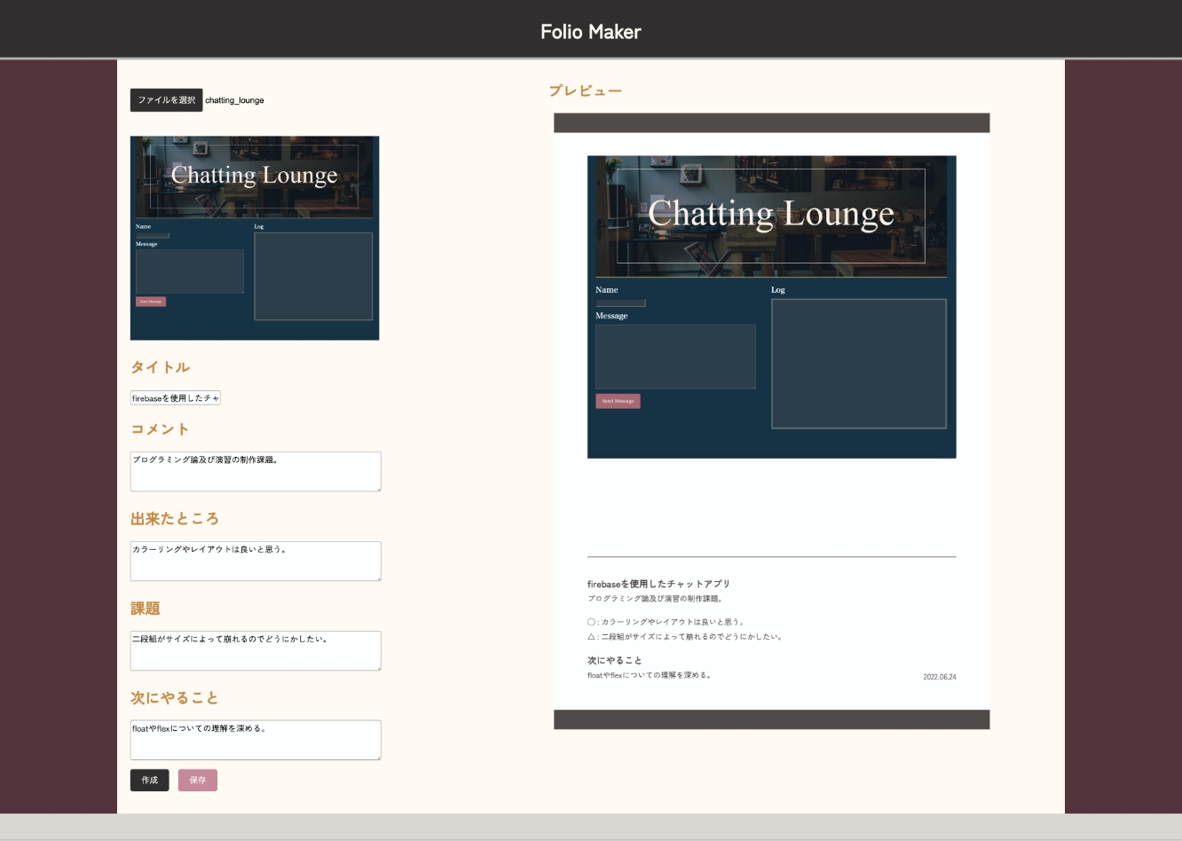
Task: Click the Send Message button in preview image
Action: click(x=618, y=401)
